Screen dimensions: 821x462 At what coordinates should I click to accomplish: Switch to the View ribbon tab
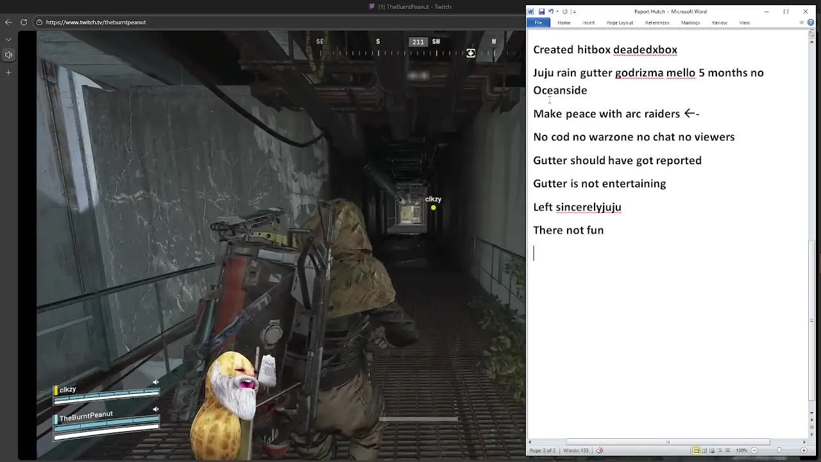click(x=744, y=23)
